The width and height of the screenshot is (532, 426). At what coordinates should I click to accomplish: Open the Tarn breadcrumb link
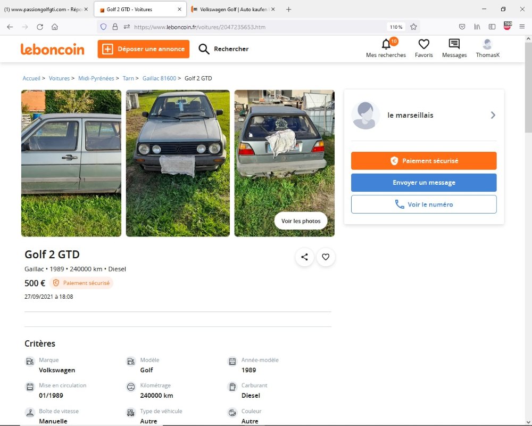click(x=128, y=78)
